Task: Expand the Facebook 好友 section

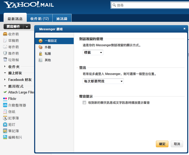Action: [5, 80]
